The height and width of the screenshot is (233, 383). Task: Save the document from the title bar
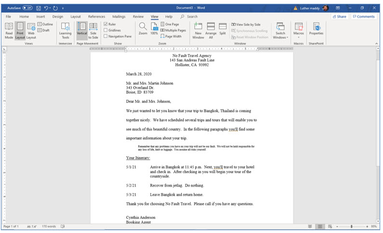(x=39, y=8)
